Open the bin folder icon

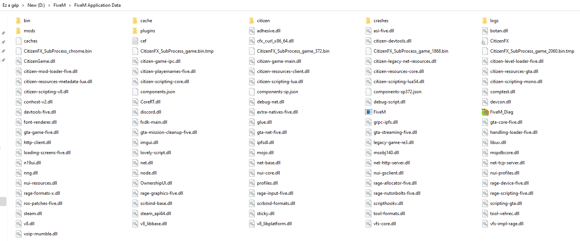18,21
